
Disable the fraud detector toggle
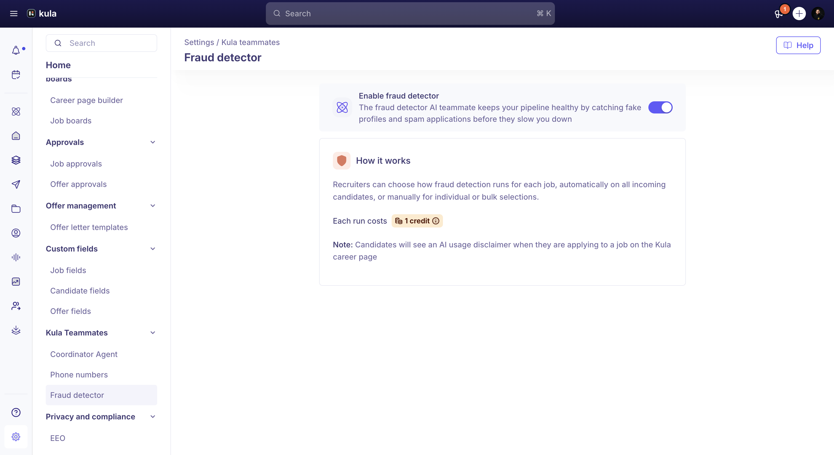click(x=661, y=107)
